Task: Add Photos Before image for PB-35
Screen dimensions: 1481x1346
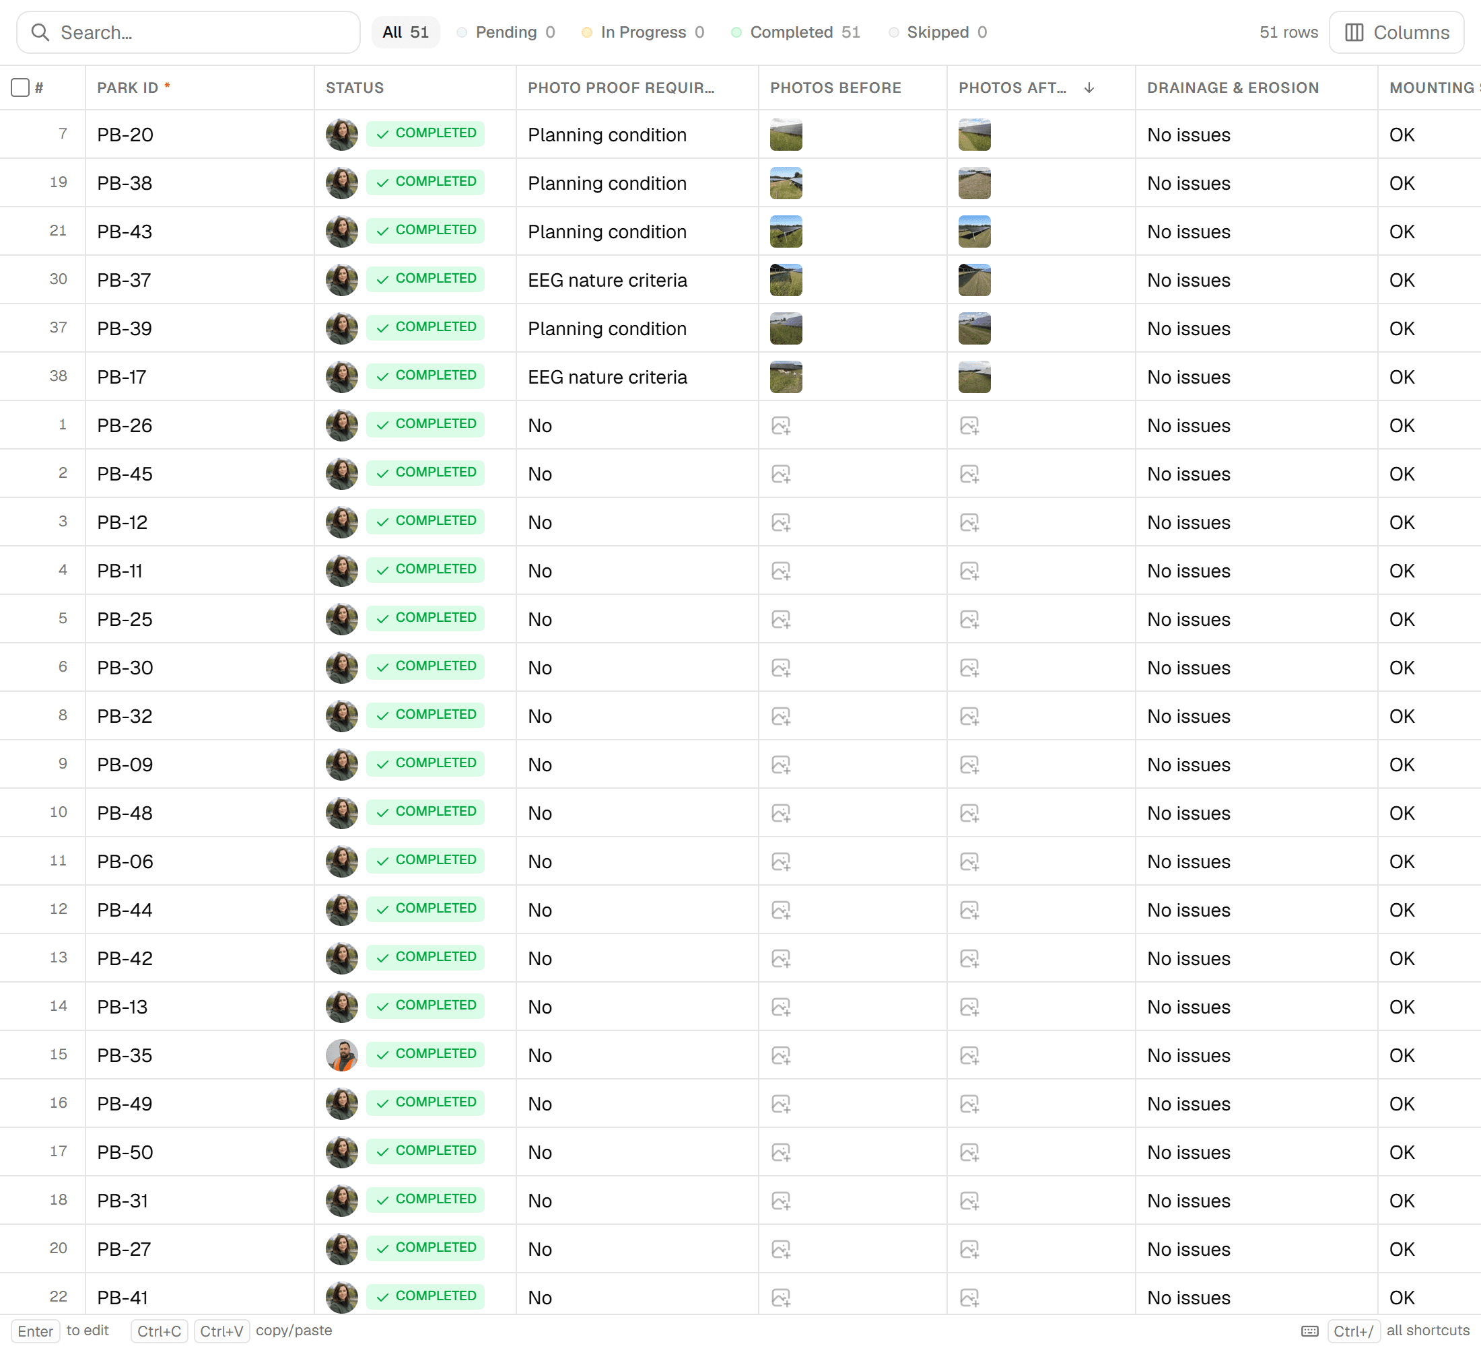Action: [x=781, y=1055]
